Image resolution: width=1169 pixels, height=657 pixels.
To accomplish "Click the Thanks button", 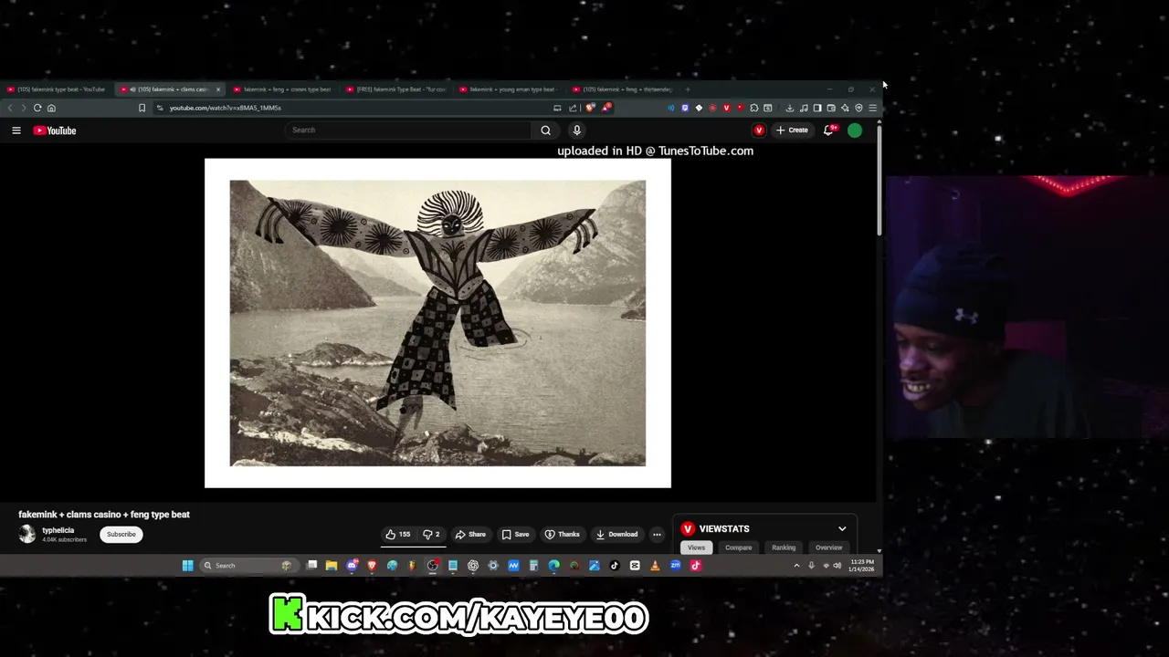I will tap(562, 535).
